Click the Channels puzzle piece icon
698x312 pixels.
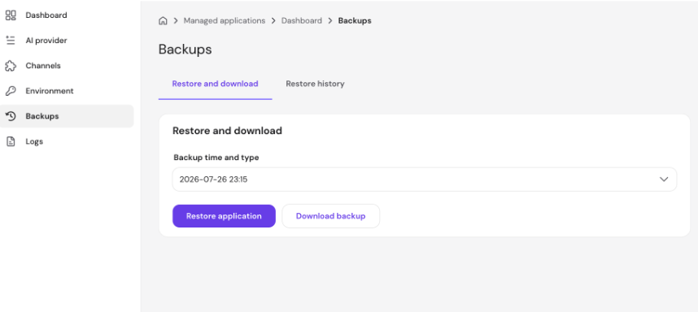[x=11, y=66]
